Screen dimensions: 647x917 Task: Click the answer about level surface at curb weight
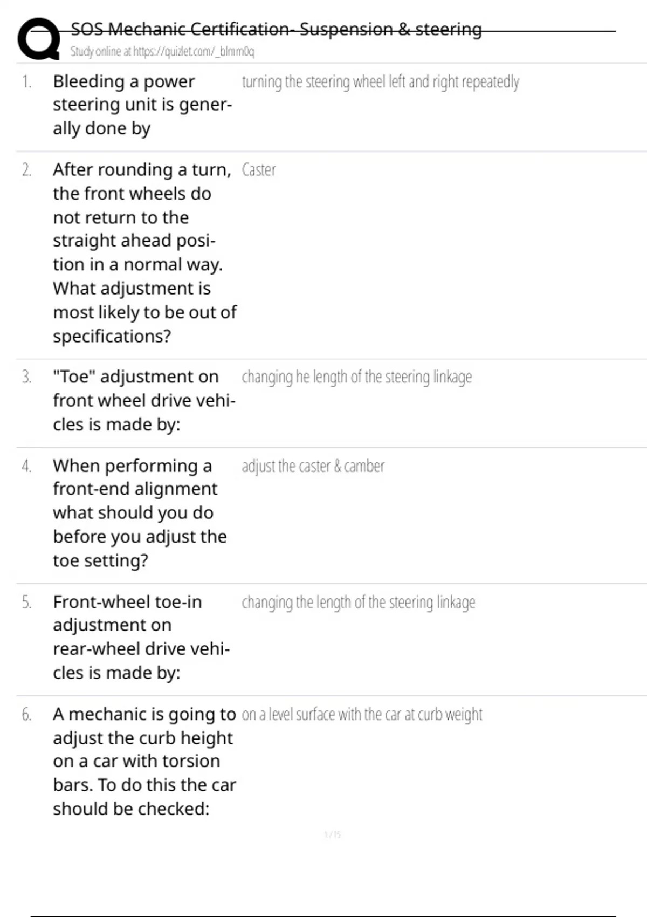[x=362, y=715]
